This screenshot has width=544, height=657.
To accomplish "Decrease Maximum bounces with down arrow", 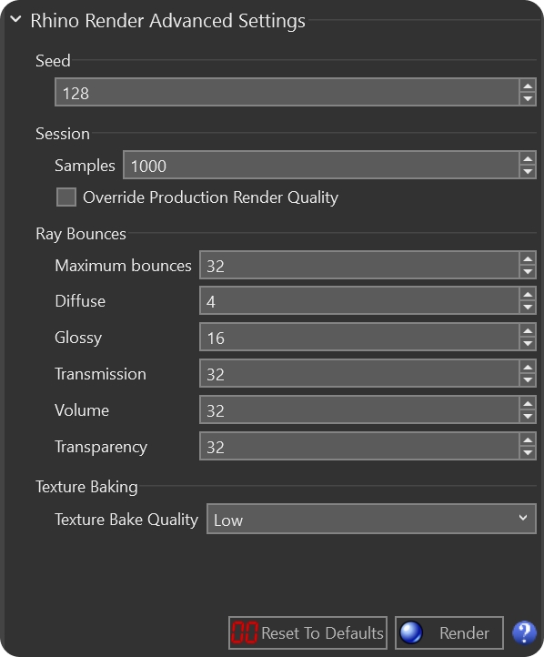I will (x=528, y=272).
